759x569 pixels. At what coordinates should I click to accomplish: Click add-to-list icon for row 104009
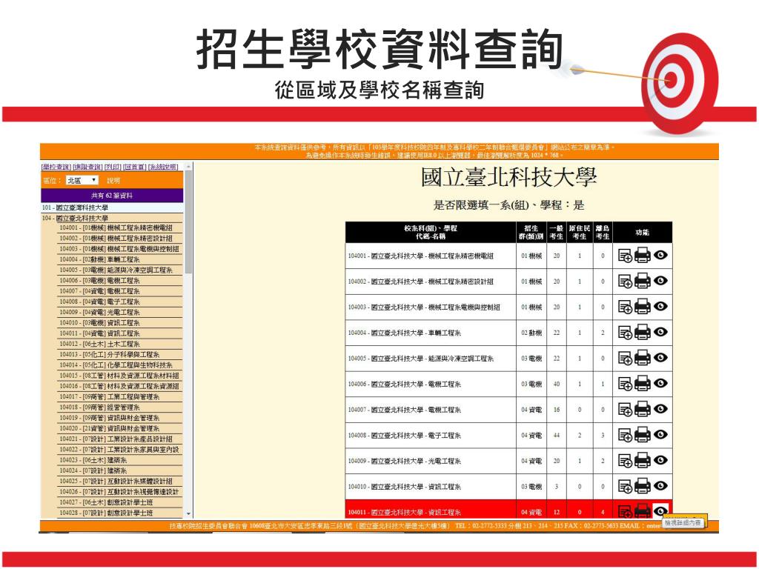pos(626,461)
